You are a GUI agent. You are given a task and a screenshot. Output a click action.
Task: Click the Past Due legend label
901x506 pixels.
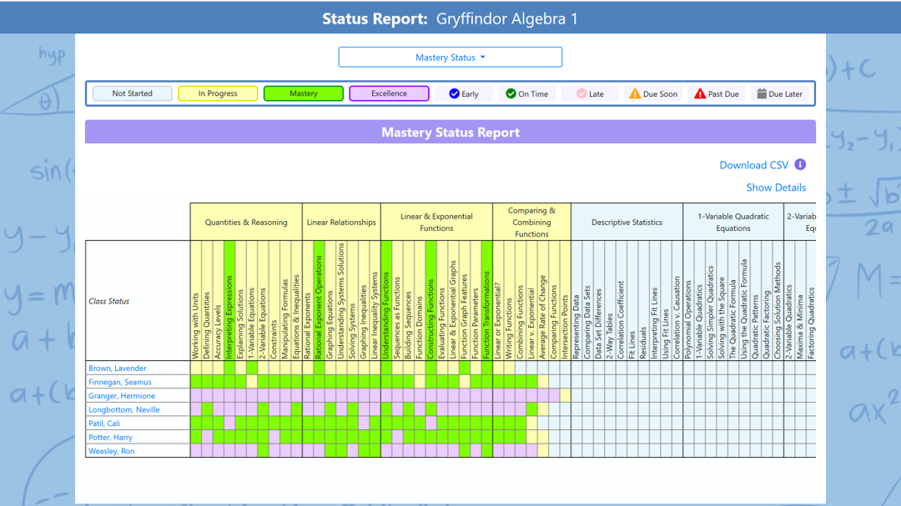pyautogui.click(x=723, y=94)
